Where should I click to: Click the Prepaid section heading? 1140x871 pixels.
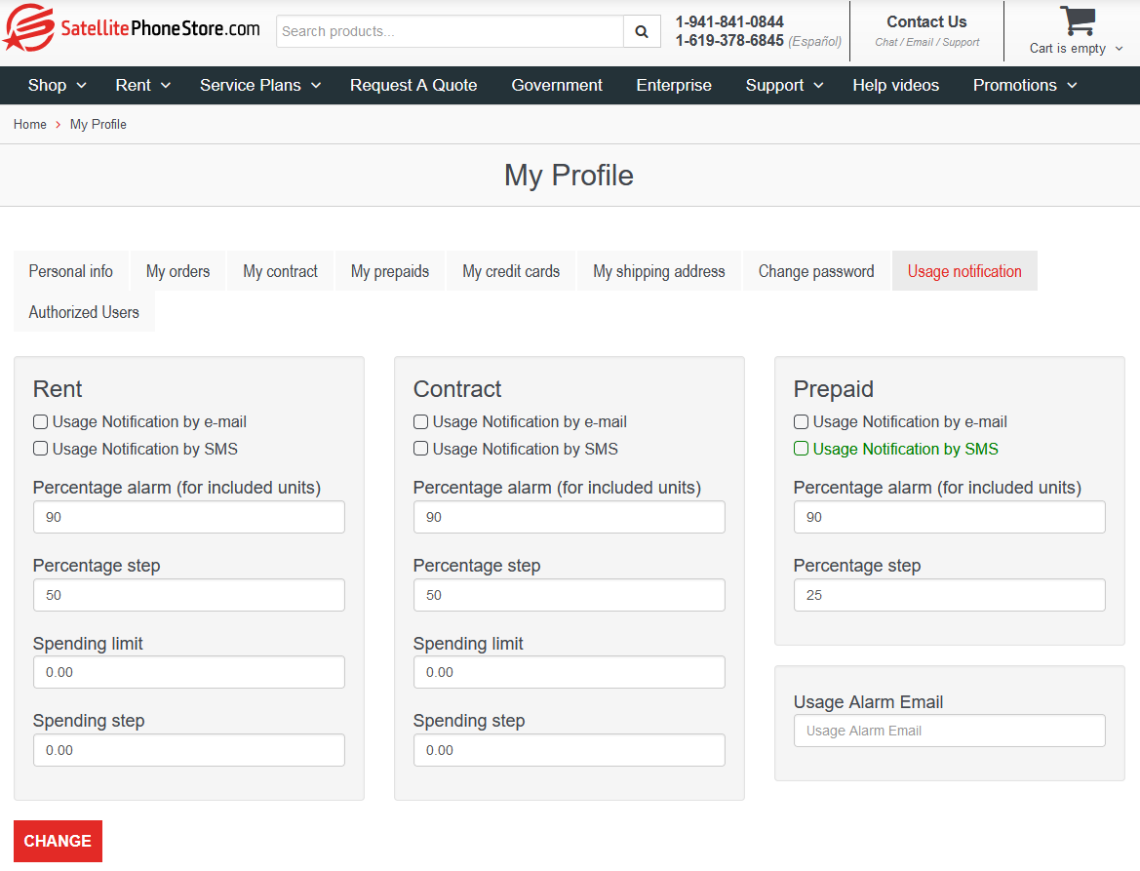click(833, 389)
